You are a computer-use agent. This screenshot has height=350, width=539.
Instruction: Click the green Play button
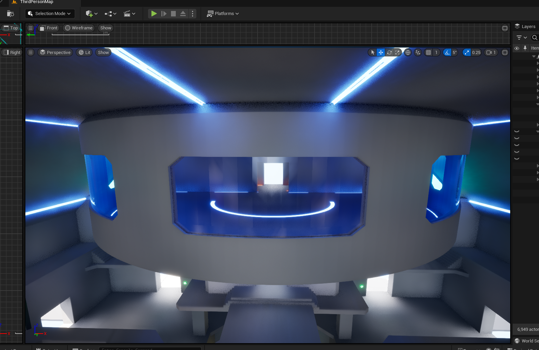click(154, 14)
